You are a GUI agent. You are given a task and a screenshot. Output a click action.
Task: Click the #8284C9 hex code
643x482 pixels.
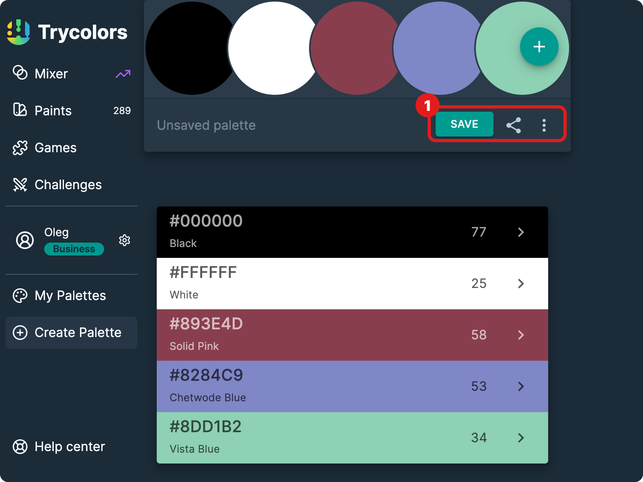[x=206, y=375]
